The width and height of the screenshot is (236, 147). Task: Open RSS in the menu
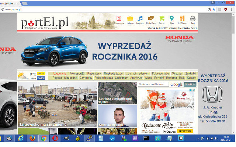coord(182,78)
